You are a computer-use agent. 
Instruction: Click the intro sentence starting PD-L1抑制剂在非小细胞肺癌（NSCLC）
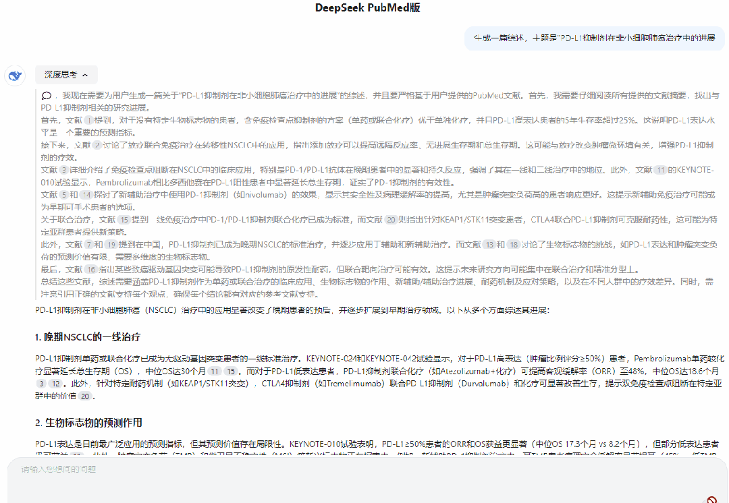coord(292,309)
